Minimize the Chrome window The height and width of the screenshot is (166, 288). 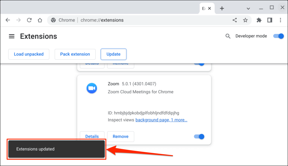[261, 8]
